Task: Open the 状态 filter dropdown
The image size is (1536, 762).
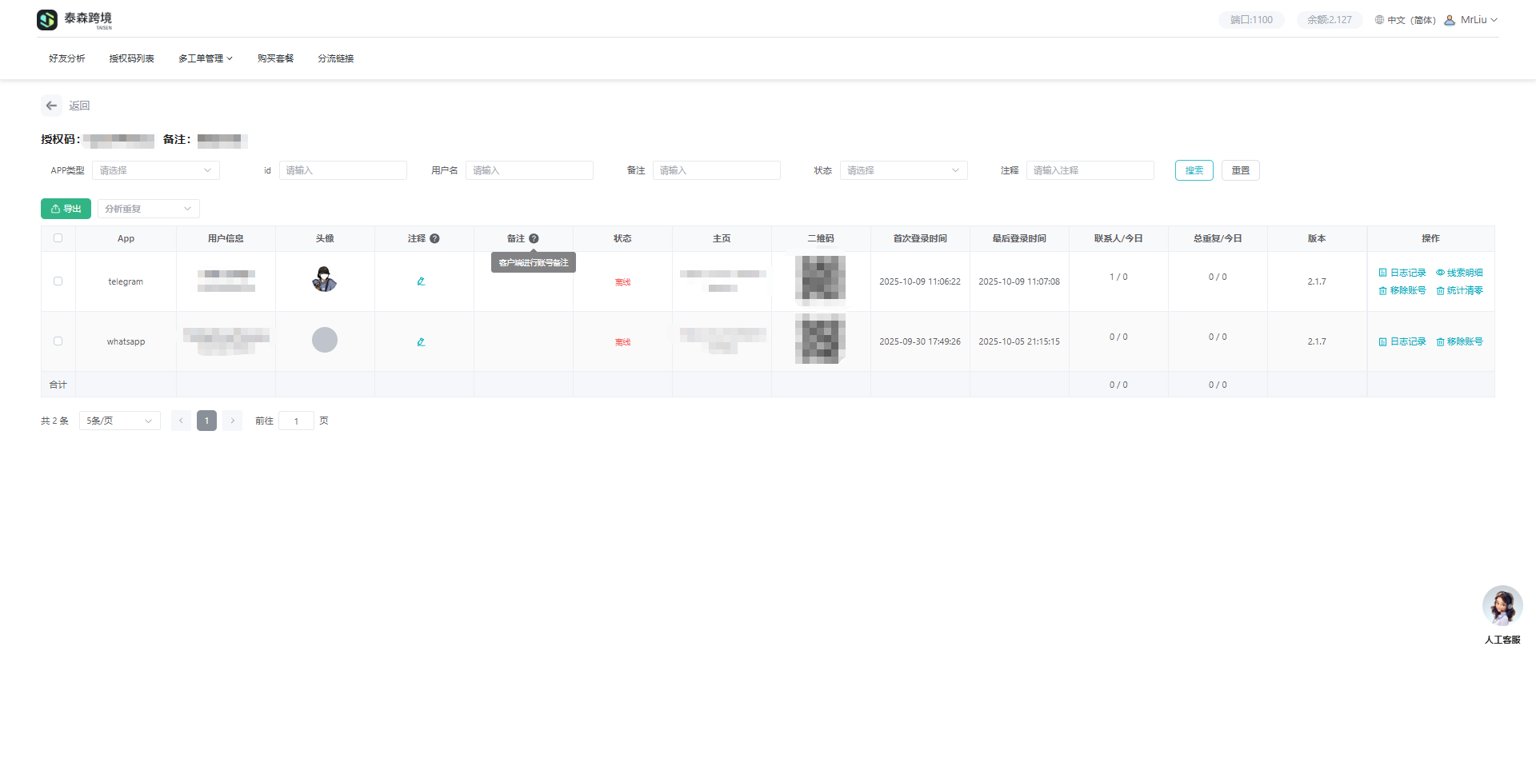Action: tap(902, 170)
